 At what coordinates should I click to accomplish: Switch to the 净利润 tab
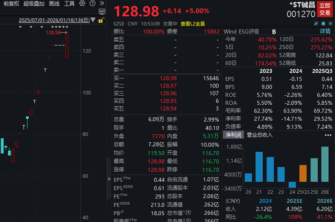[234, 135]
